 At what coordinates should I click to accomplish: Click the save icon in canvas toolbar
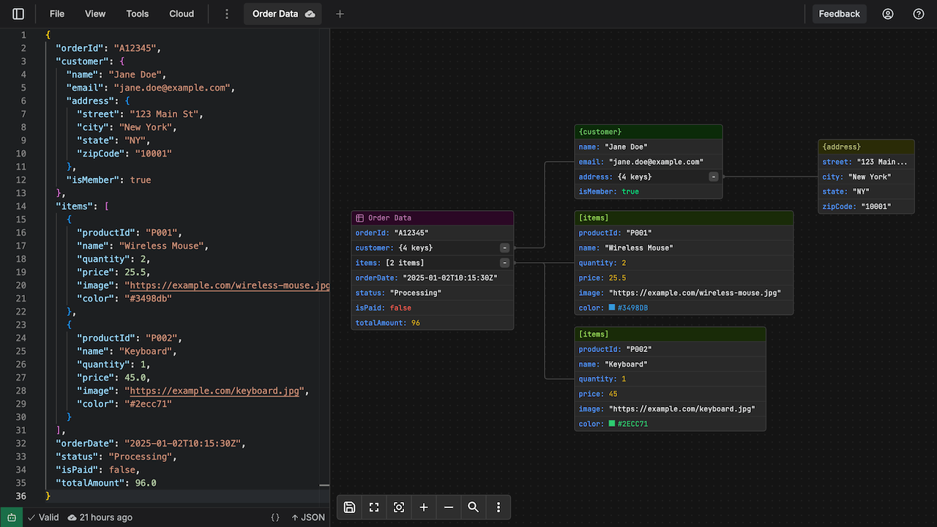click(x=350, y=507)
